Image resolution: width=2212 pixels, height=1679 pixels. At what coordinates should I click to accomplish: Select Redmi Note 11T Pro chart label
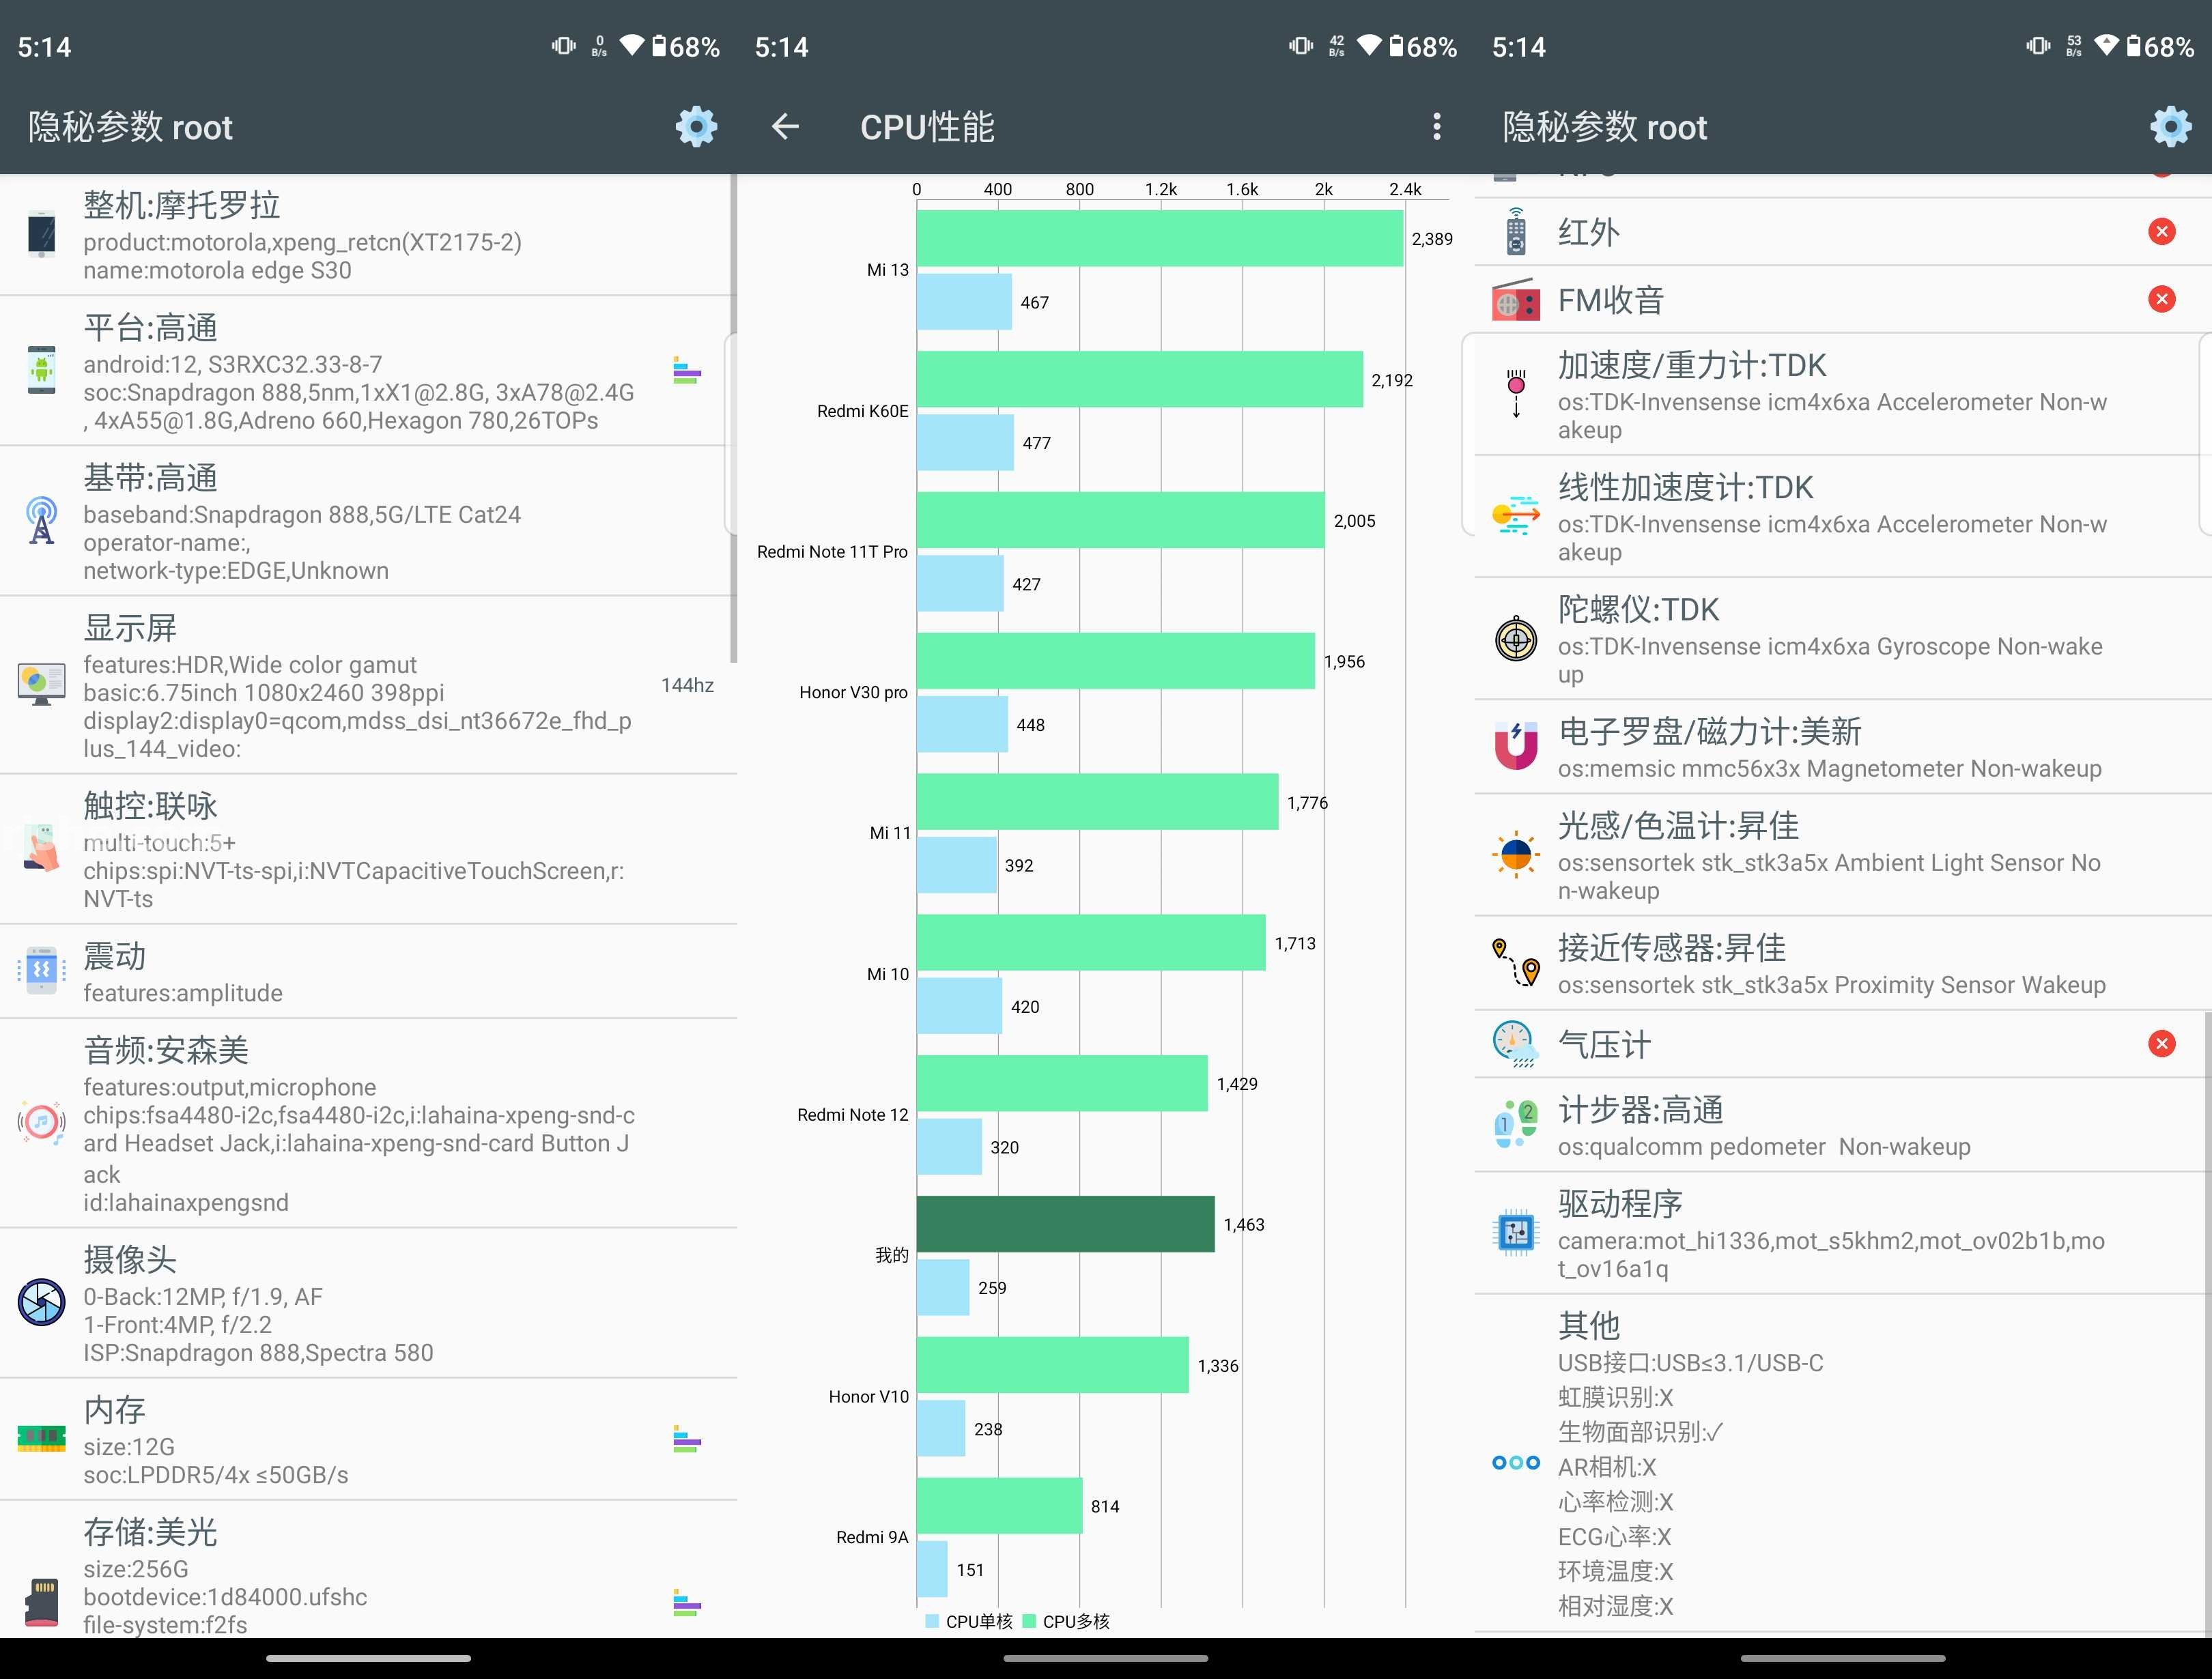(832, 552)
